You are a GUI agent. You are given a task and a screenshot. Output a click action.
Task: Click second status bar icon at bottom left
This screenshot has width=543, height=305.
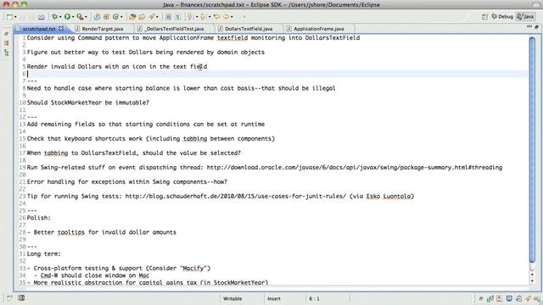tap(21, 297)
